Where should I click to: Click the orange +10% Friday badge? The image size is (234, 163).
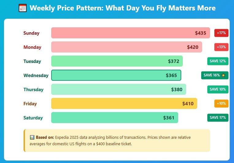click(221, 103)
